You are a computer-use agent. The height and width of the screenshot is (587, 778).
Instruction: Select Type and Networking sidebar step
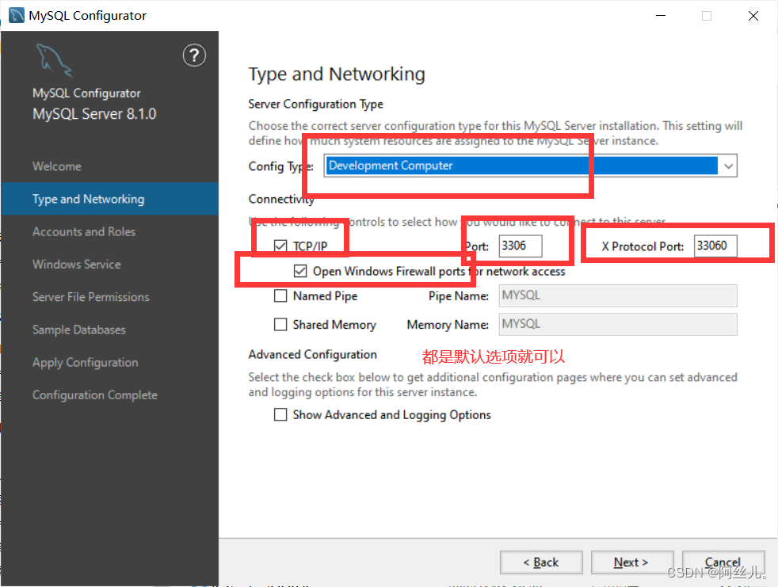pos(109,199)
